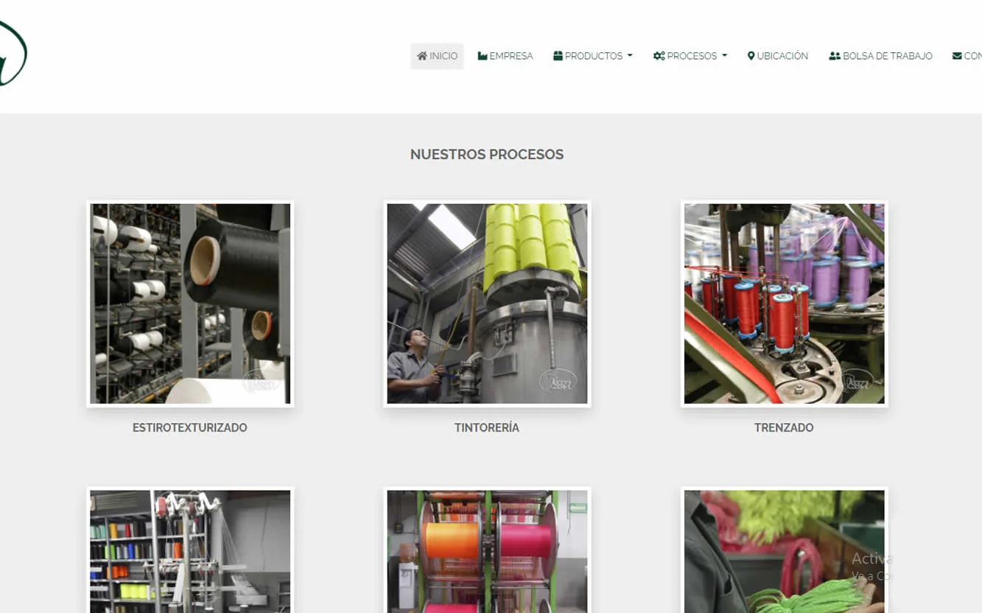Click the home icon beside INICIO
Screen dimensions: 982x613
coord(422,56)
